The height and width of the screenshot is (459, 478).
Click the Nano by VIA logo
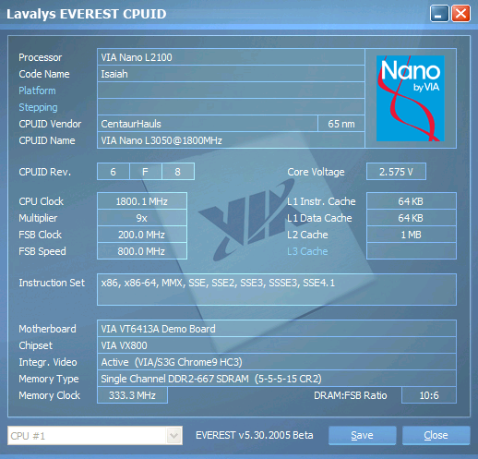[x=411, y=98]
